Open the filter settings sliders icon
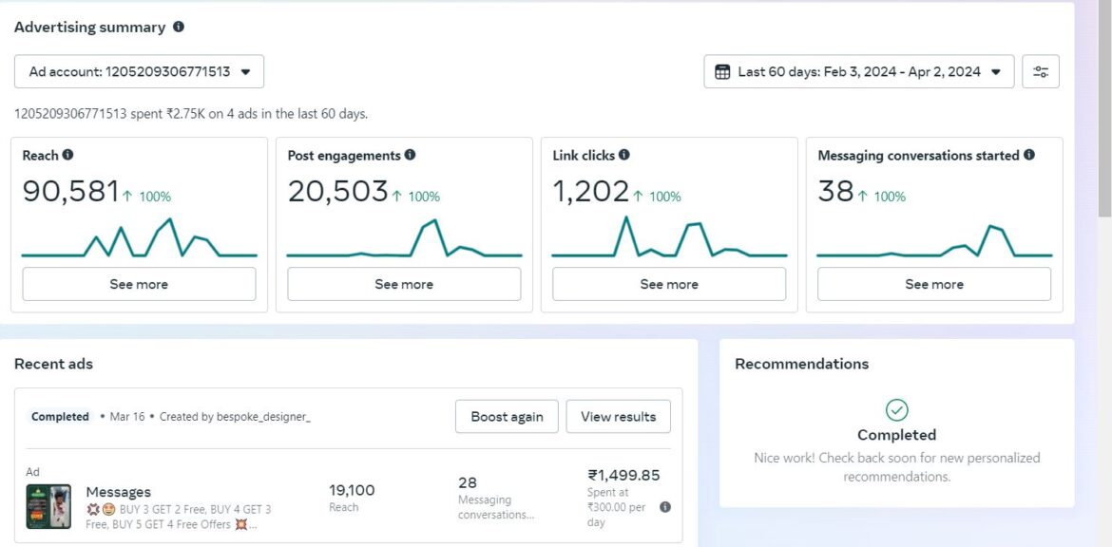This screenshot has height=547, width=1112. (1041, 71)
